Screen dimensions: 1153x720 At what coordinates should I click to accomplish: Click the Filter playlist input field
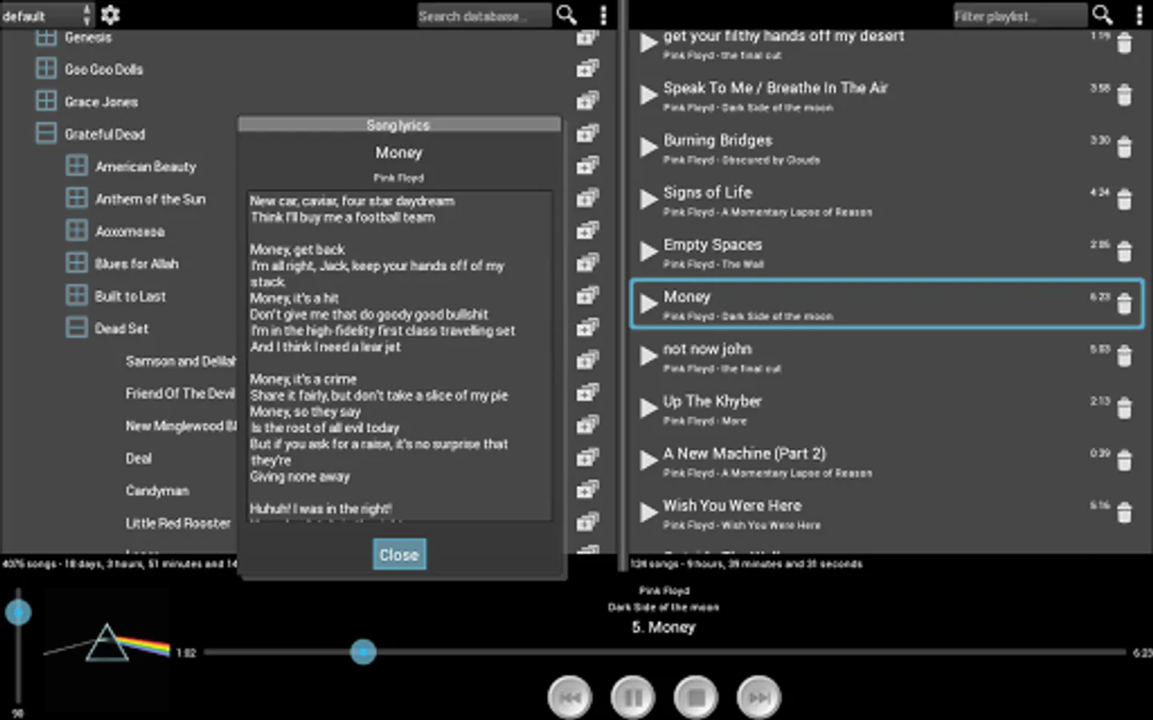click(x=1019, y=15)
